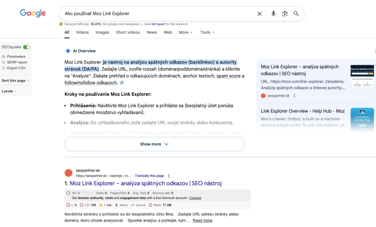Expand AI Overview with Show more
This screenshot has height=227, width=376.
[154, 144]
